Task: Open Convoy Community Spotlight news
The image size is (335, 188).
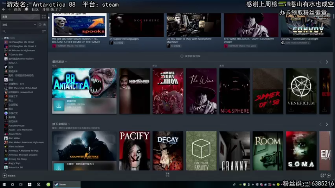Action: click(299, 39)
